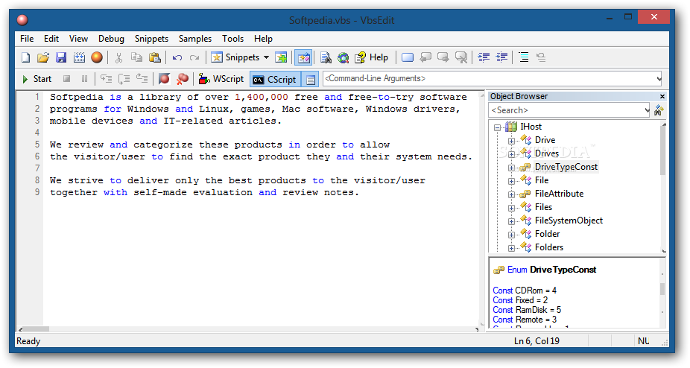Open a script with the folder icon
The height and width of the screenshot is (368, 690).
(x=43, y=57)
